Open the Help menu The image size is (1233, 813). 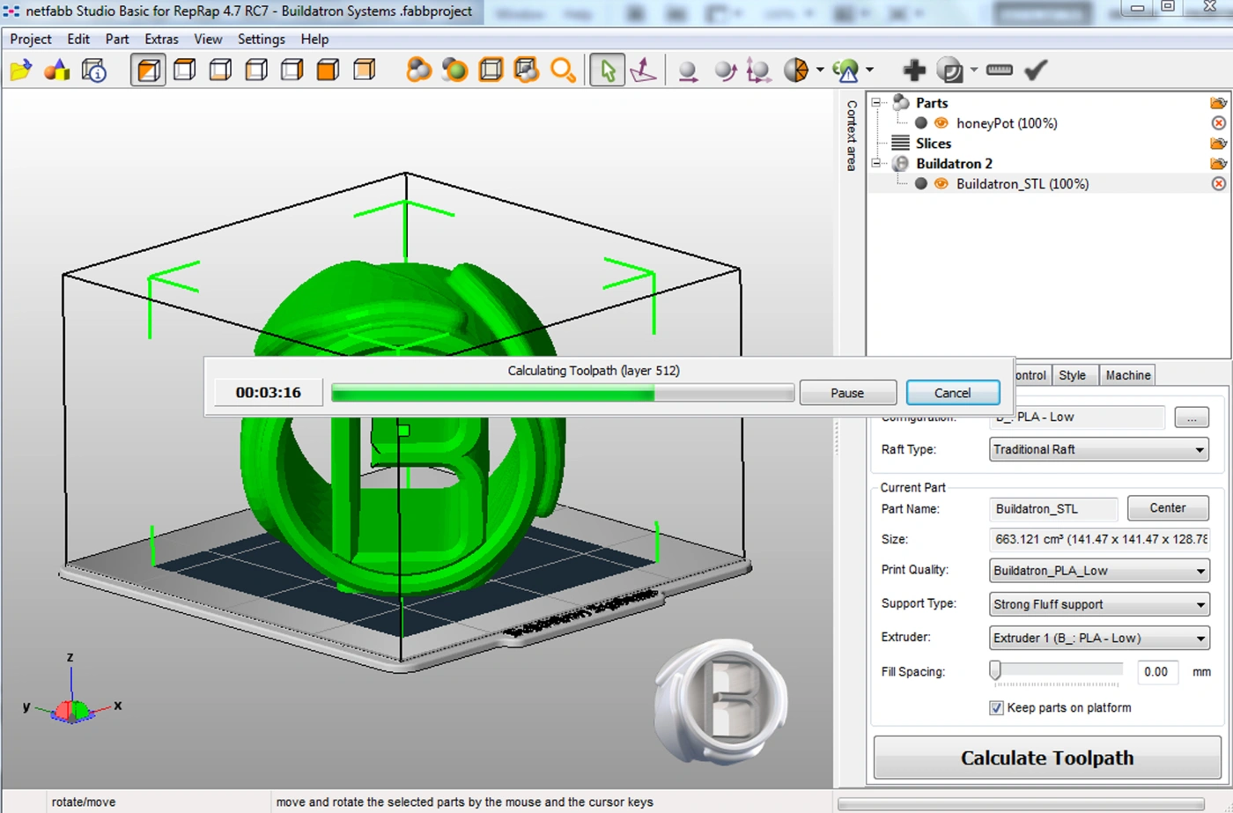click(314, 40)
